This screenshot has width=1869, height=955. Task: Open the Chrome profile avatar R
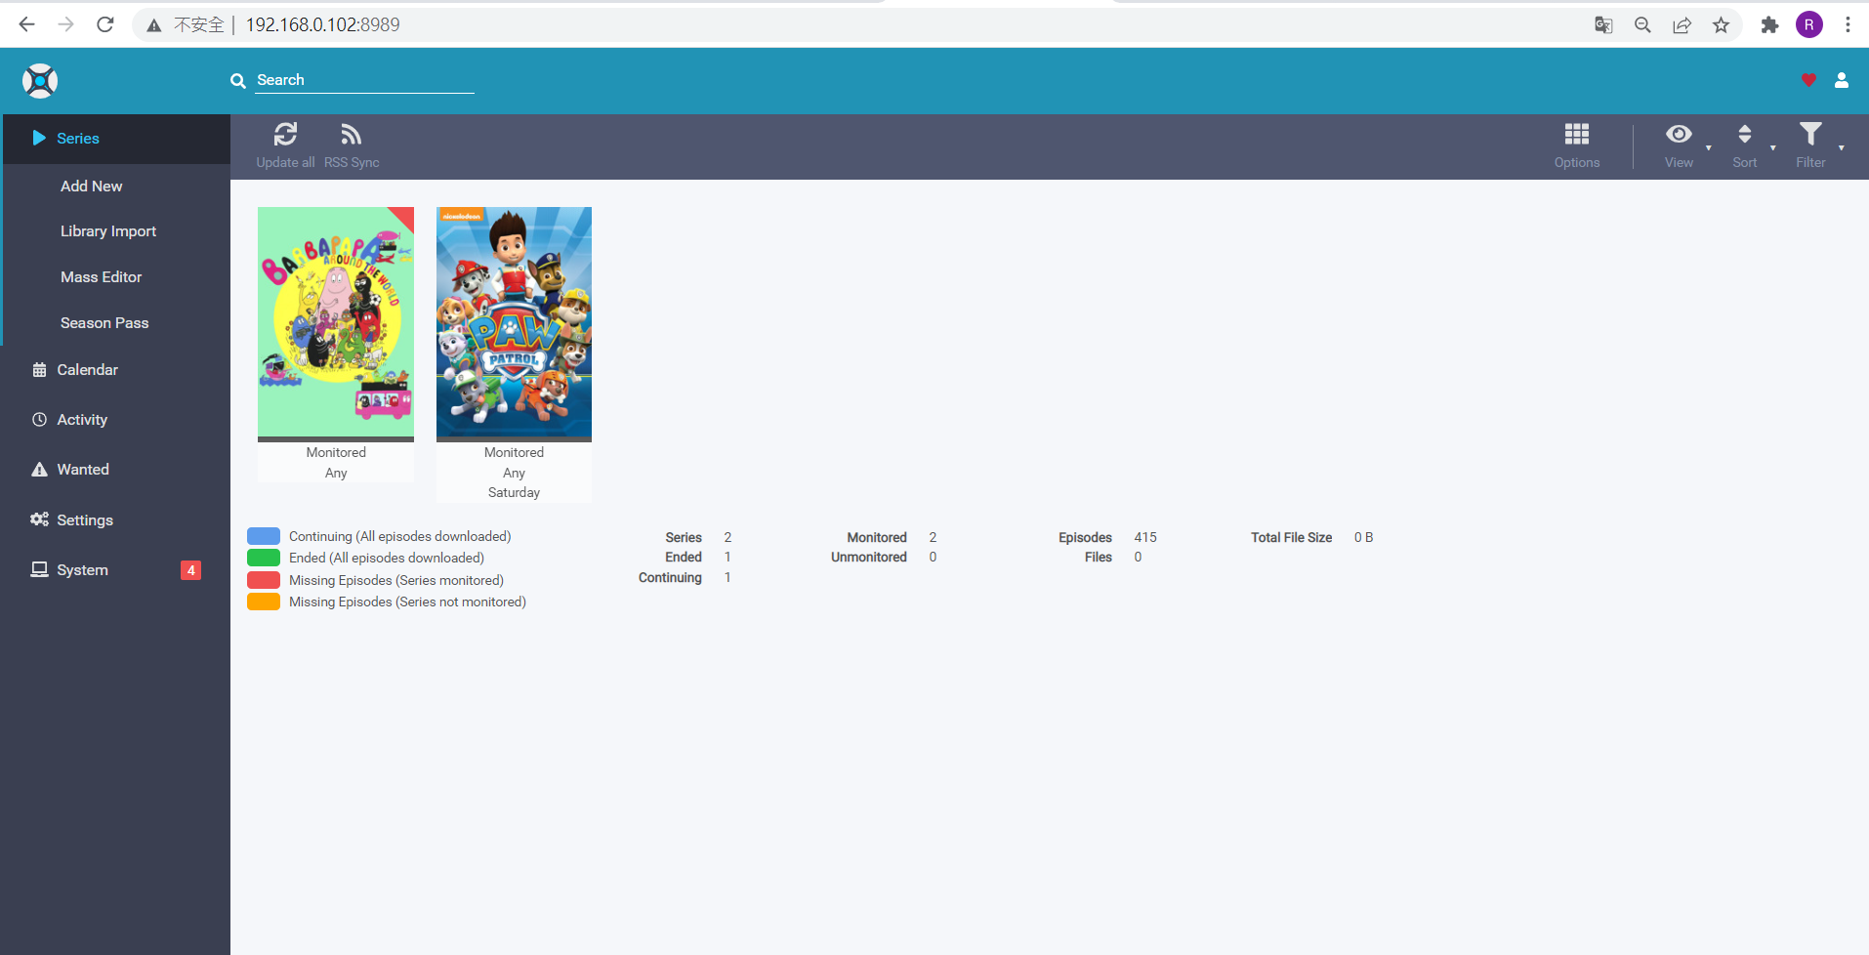point(1809,24)
